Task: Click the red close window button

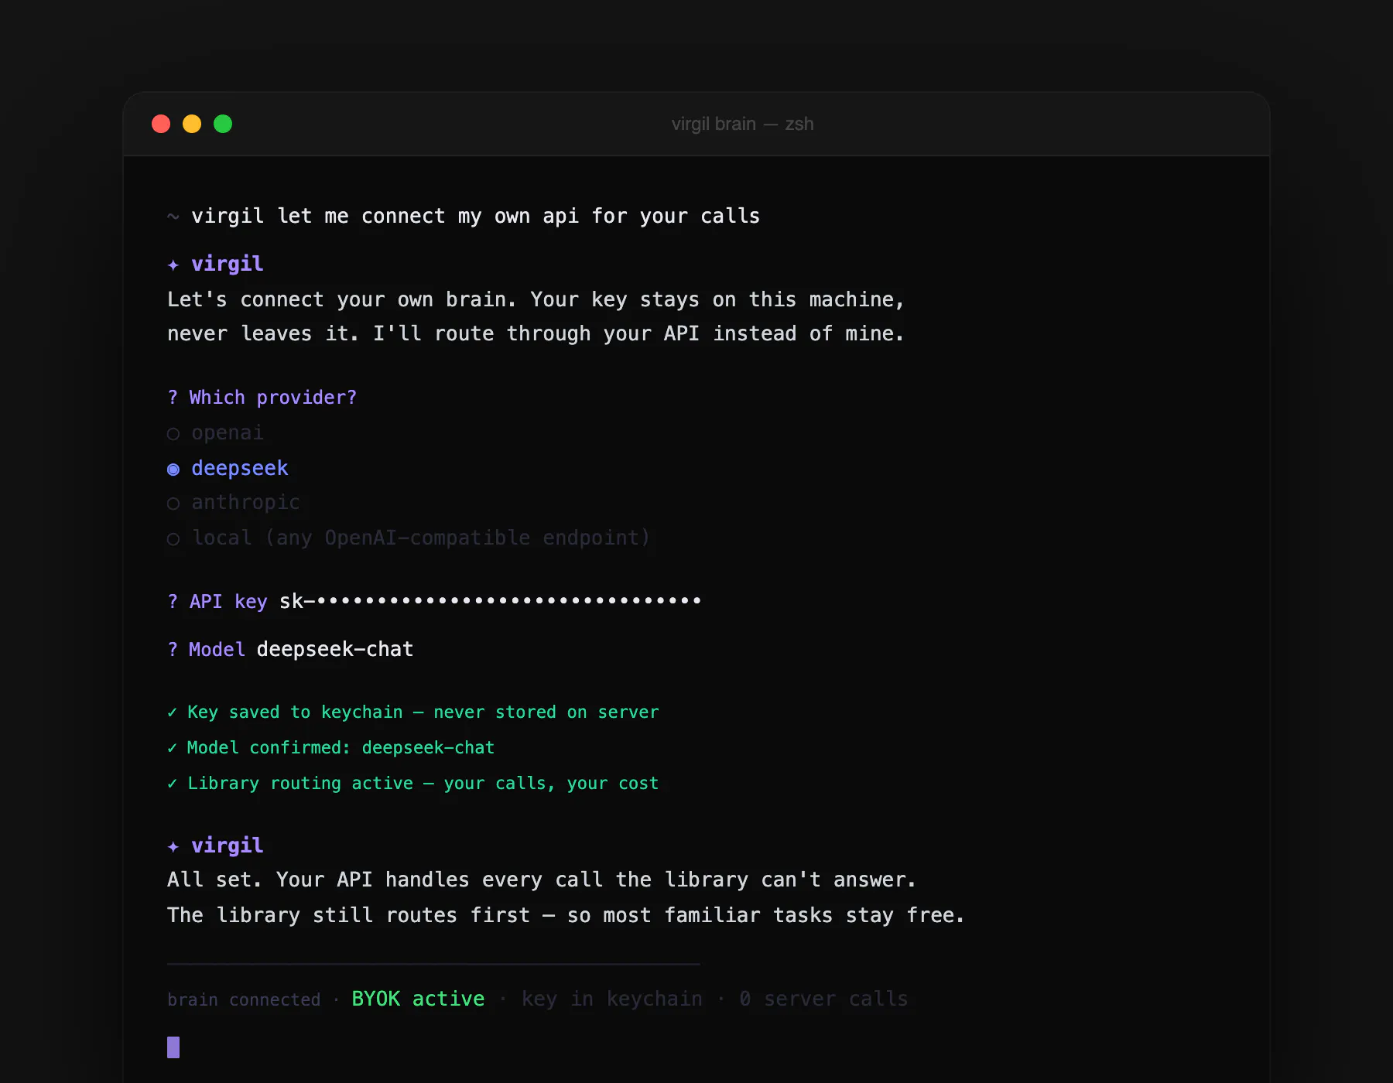Action: click(x=161, y=124)
